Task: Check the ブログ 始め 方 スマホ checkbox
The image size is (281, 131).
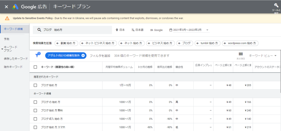Action: (x=35, y=127)
